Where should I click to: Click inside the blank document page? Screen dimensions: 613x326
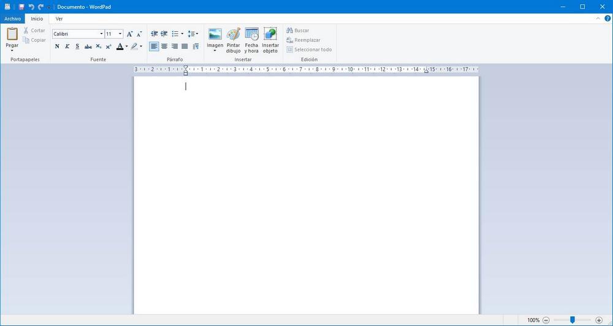[x=306, y=195]
